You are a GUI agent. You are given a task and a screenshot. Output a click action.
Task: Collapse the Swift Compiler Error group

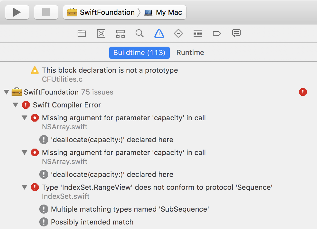pos(15,105)
